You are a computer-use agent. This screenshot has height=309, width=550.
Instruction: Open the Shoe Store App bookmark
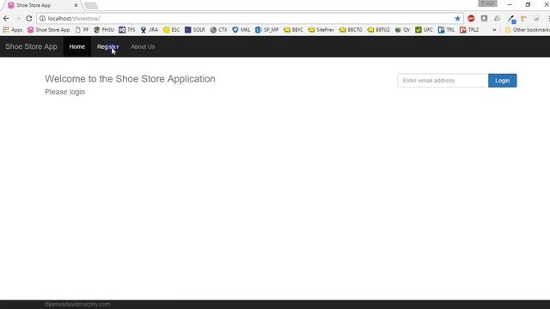point(49,30)
